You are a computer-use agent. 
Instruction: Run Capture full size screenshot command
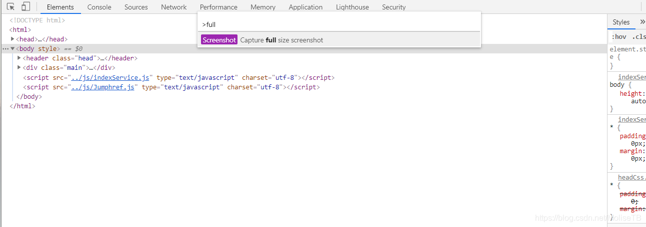[x=339, y=40]
